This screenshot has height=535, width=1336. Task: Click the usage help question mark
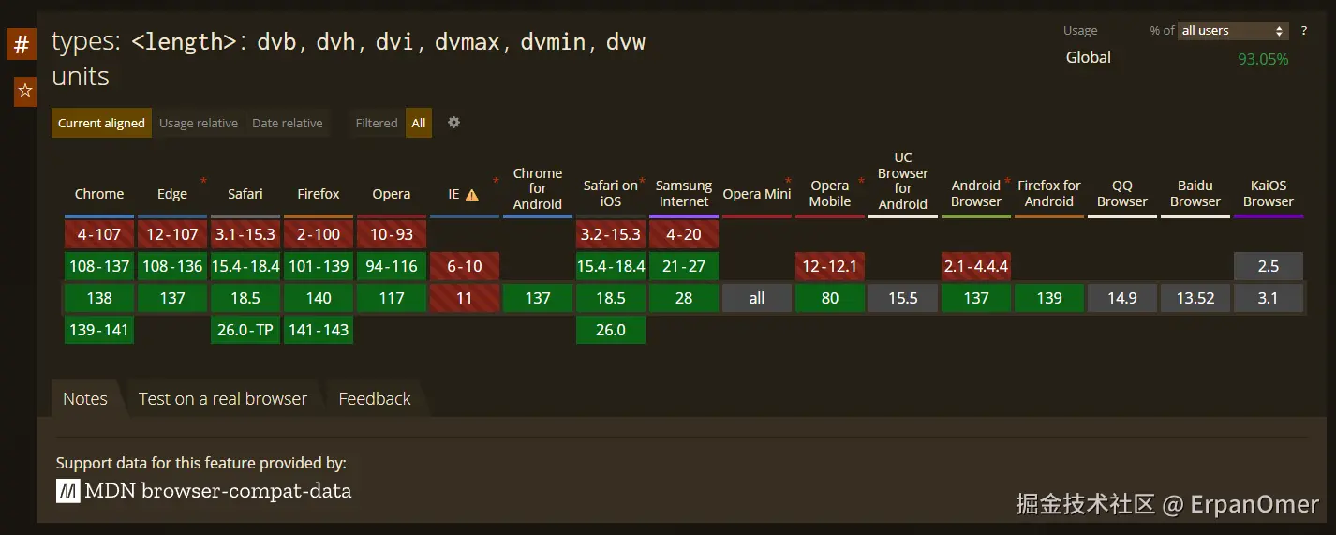pos(1303,31)
